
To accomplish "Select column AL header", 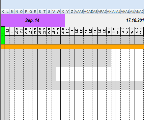I will (x=128, y=12).
